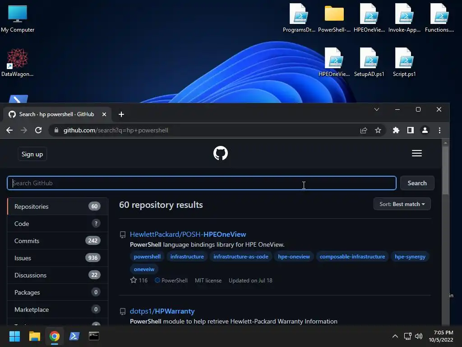Open Chrome extensions puzzle icon
This screenshot has width=462, height=347.
(396, 130)
